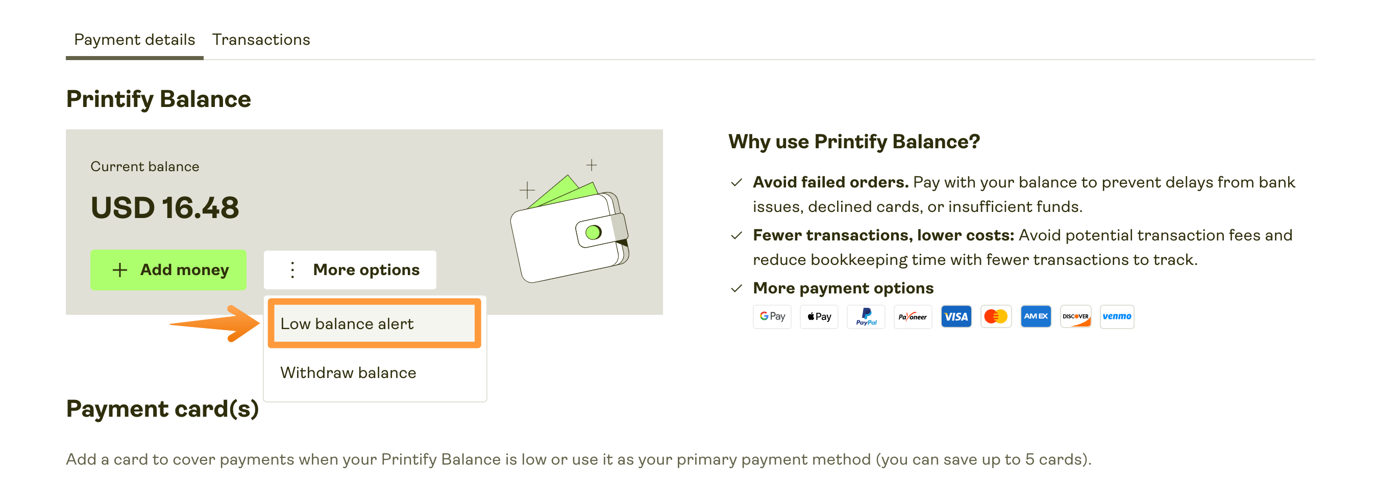Click the Discover card icon
Image resolution: width=1376 pixels, height=486 pixels.
click(1075, 316)
